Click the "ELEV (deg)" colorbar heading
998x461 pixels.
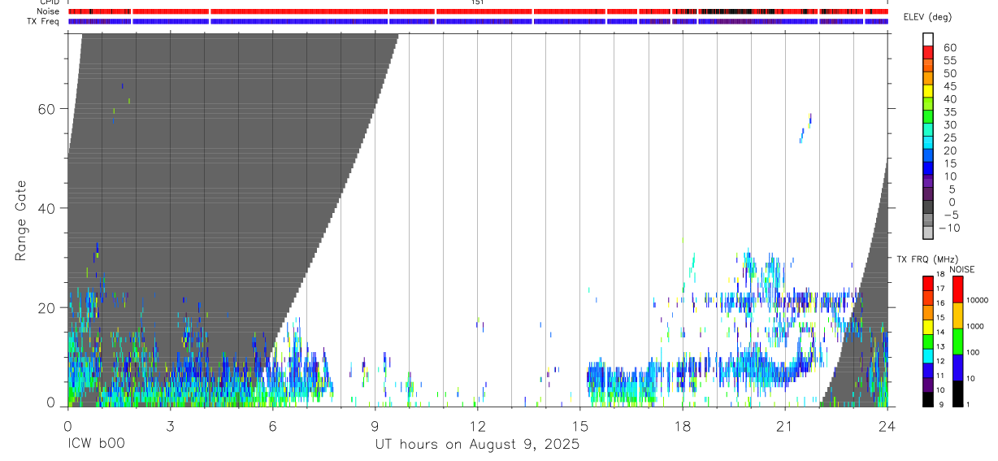coord(927,17)
